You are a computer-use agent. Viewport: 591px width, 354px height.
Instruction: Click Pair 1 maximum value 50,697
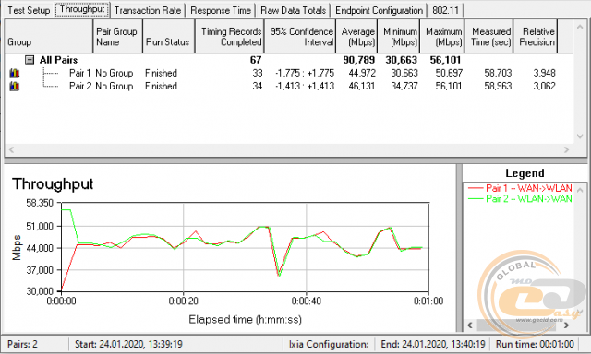tap(449, 73)
